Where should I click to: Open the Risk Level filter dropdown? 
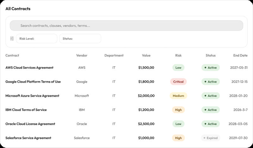pyautogui.click(x=37, y=39)
